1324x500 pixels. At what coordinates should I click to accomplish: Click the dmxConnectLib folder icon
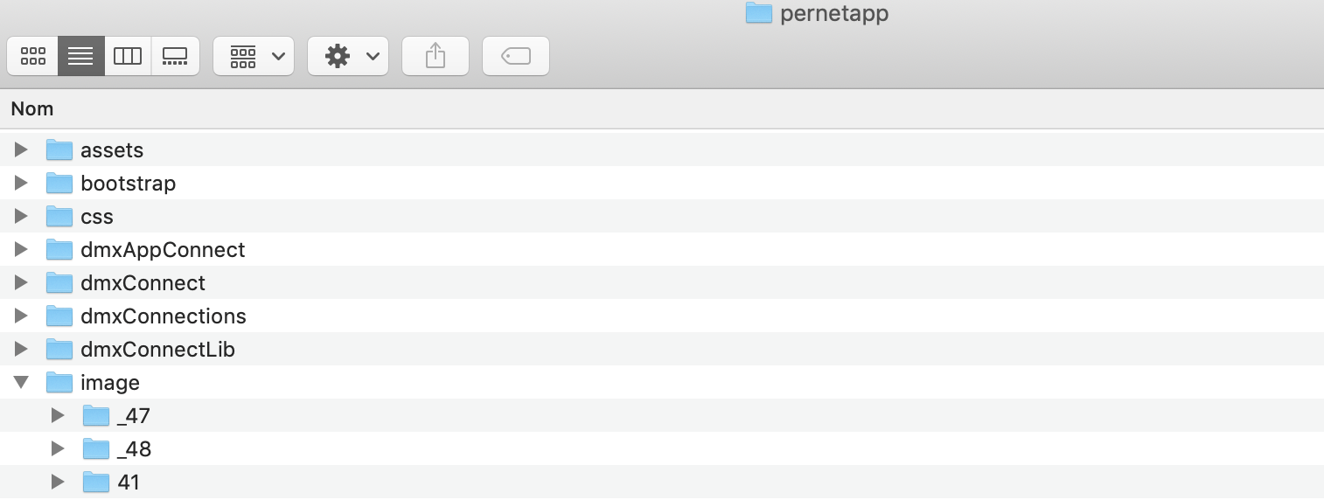point(59,350)
